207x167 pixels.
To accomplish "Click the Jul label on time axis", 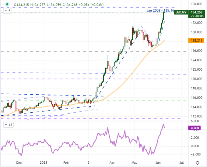I will pyautogui.click(x=181, y=163).
